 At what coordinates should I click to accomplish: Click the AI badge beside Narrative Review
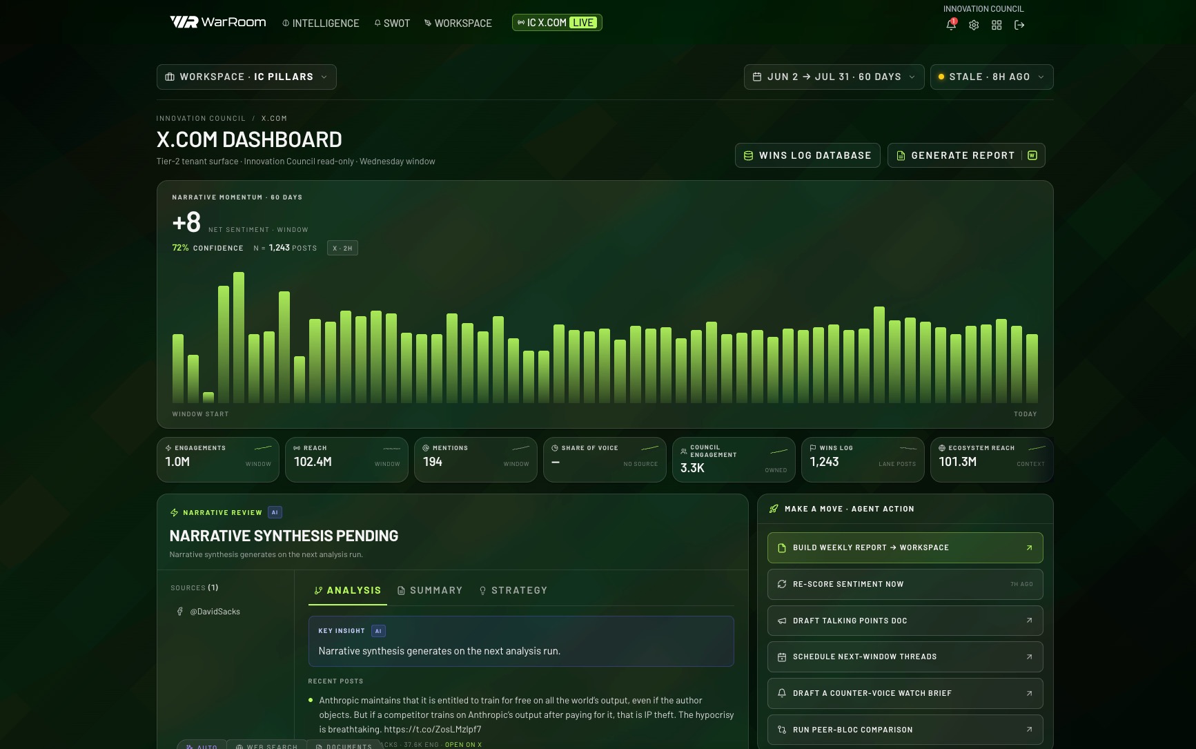pos(275,512)
